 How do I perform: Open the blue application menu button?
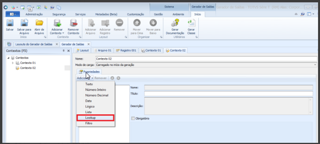pos(12,14)
